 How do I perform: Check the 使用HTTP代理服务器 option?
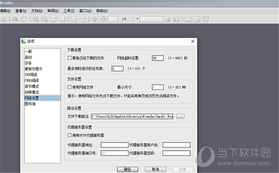70,135
